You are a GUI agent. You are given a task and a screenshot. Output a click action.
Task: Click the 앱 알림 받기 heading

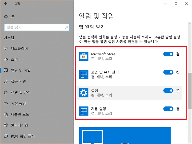click(x=92, y=27)
